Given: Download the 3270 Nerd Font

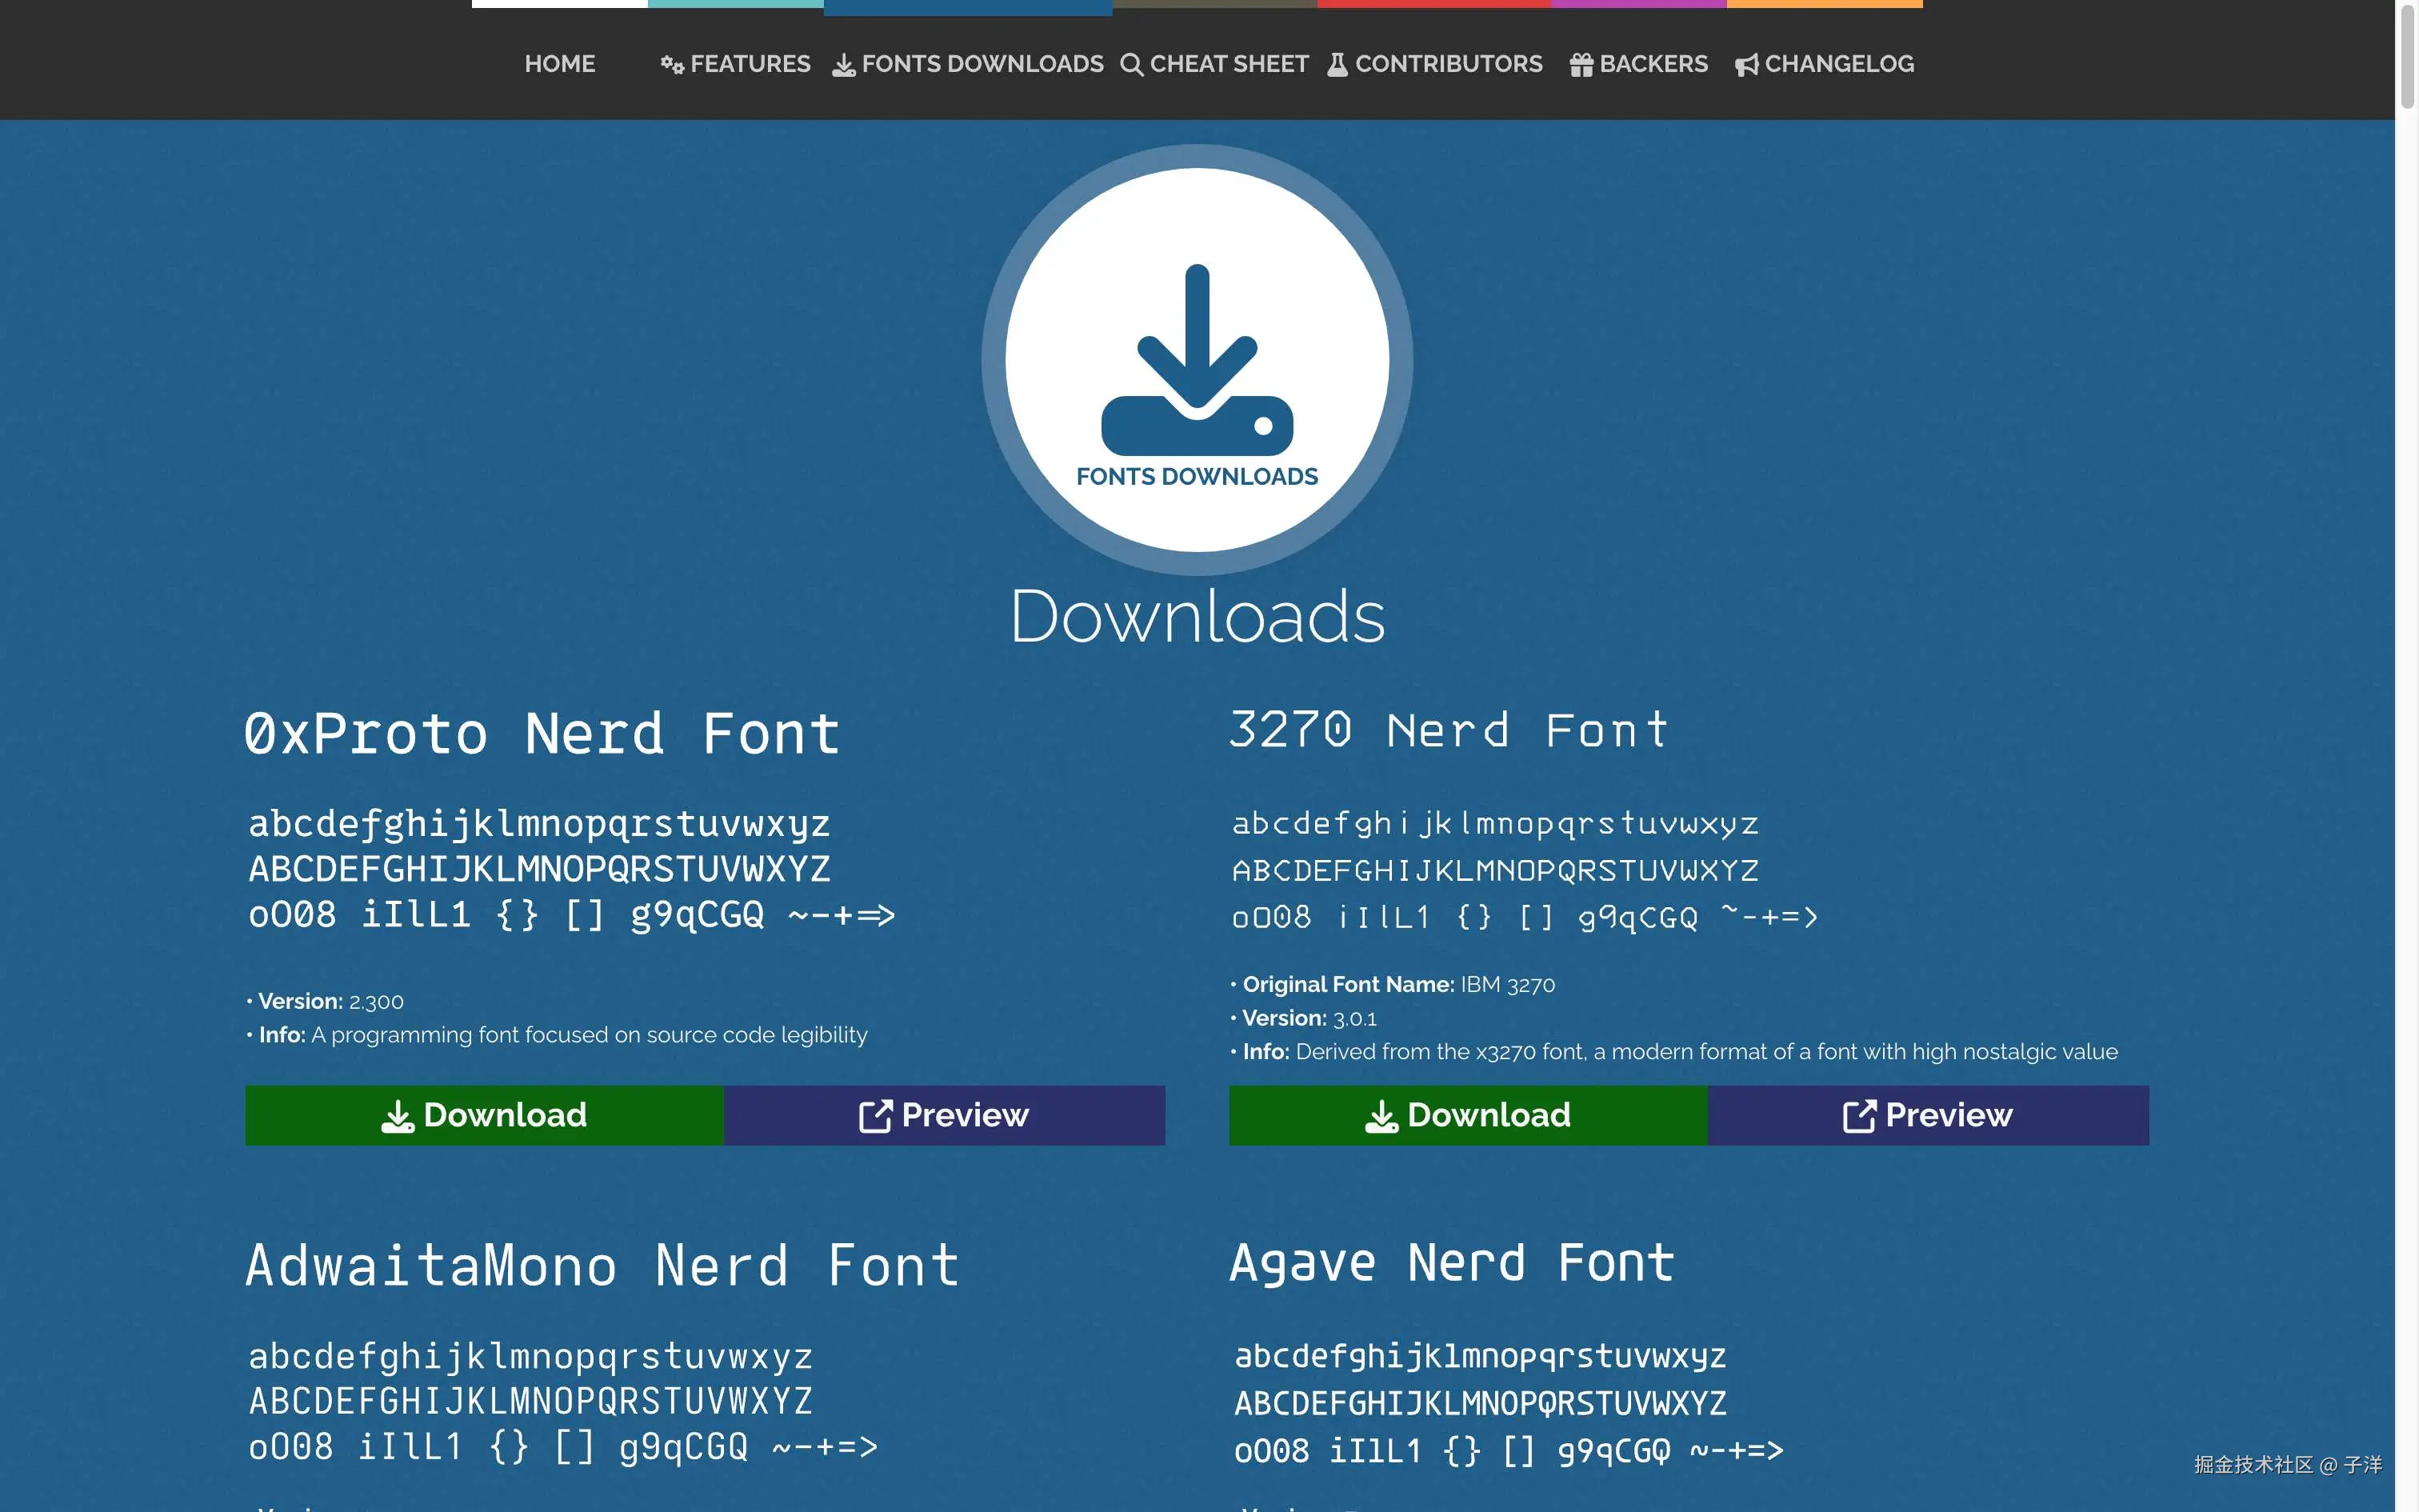Looking at the screenshot, I should tap(1469, 1115).
